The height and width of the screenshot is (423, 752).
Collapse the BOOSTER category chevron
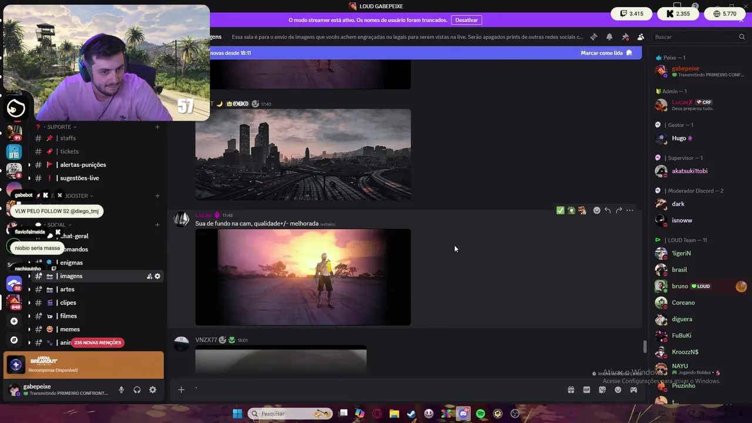[92, 196]
